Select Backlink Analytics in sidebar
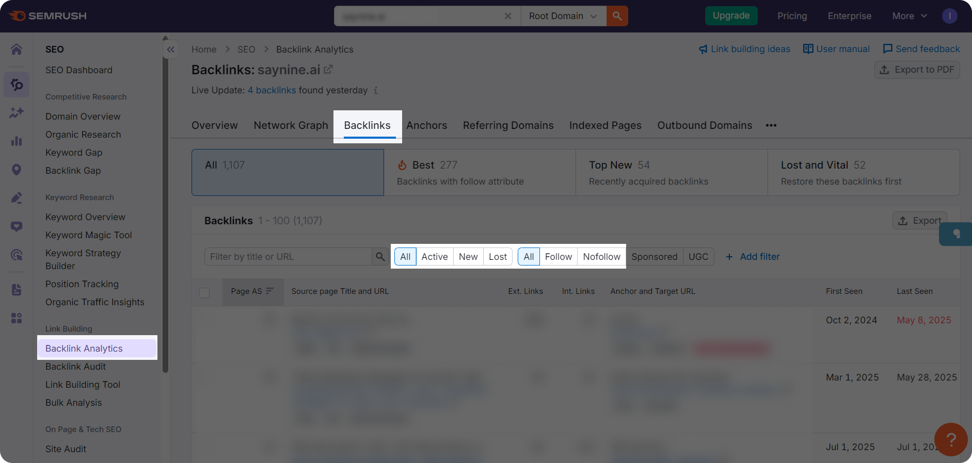The height and width of the screenshot is (463, 972). coord(97,348)
